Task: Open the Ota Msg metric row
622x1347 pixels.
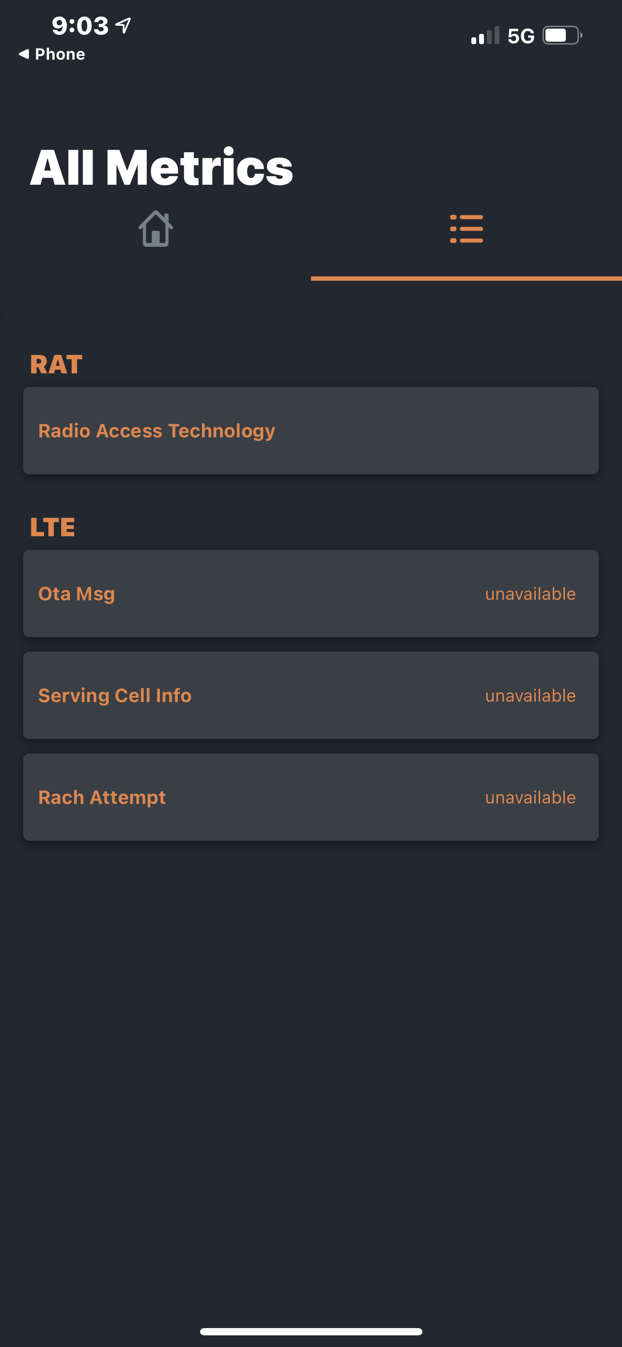Action: [x=311, y=593]
